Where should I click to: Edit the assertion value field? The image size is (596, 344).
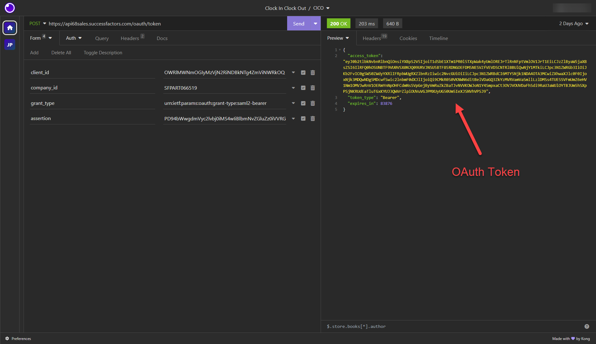pyautogui.click(x=225, y=118)
